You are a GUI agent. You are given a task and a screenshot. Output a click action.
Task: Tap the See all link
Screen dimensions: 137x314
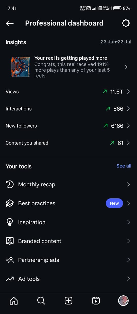(x=124, y=166)
